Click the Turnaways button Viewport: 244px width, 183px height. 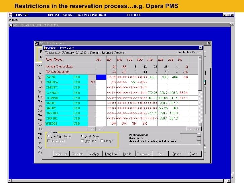pos(144,154)
